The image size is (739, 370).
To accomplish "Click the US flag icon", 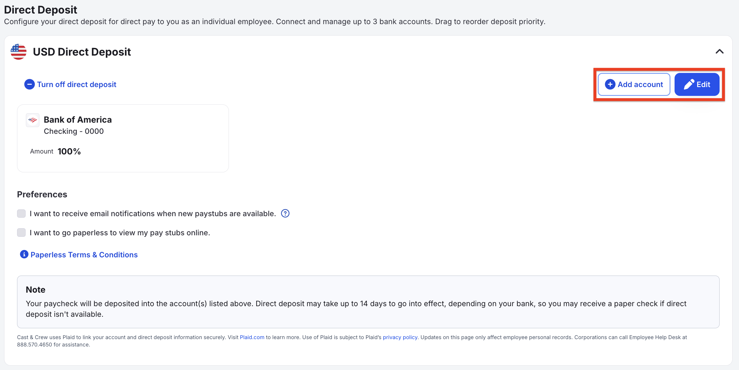I will pos(19,52).
